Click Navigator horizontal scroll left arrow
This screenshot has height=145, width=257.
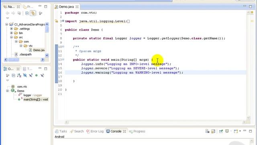(6, 60)
